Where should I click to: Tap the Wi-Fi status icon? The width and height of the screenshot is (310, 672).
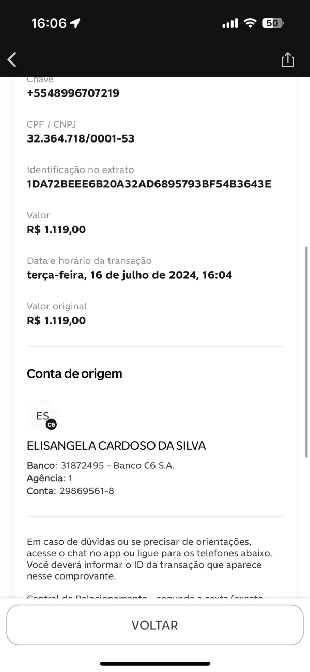[x=251, y=23]
